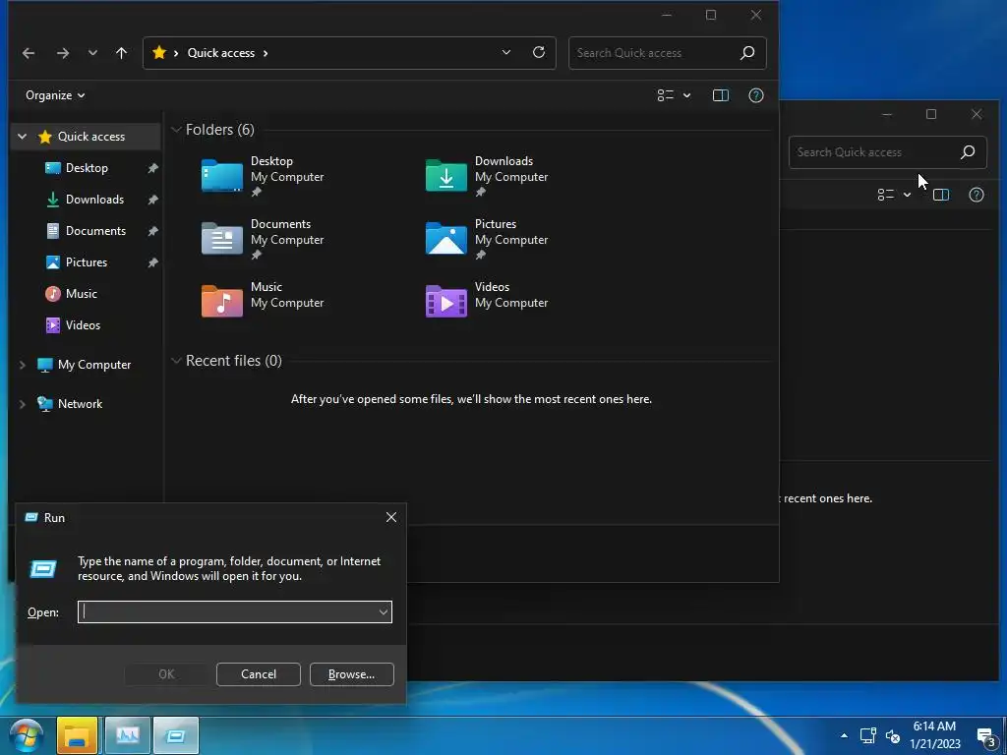Click the change view icon in back window
This screenshot has width=1007, height=755.
886,195
